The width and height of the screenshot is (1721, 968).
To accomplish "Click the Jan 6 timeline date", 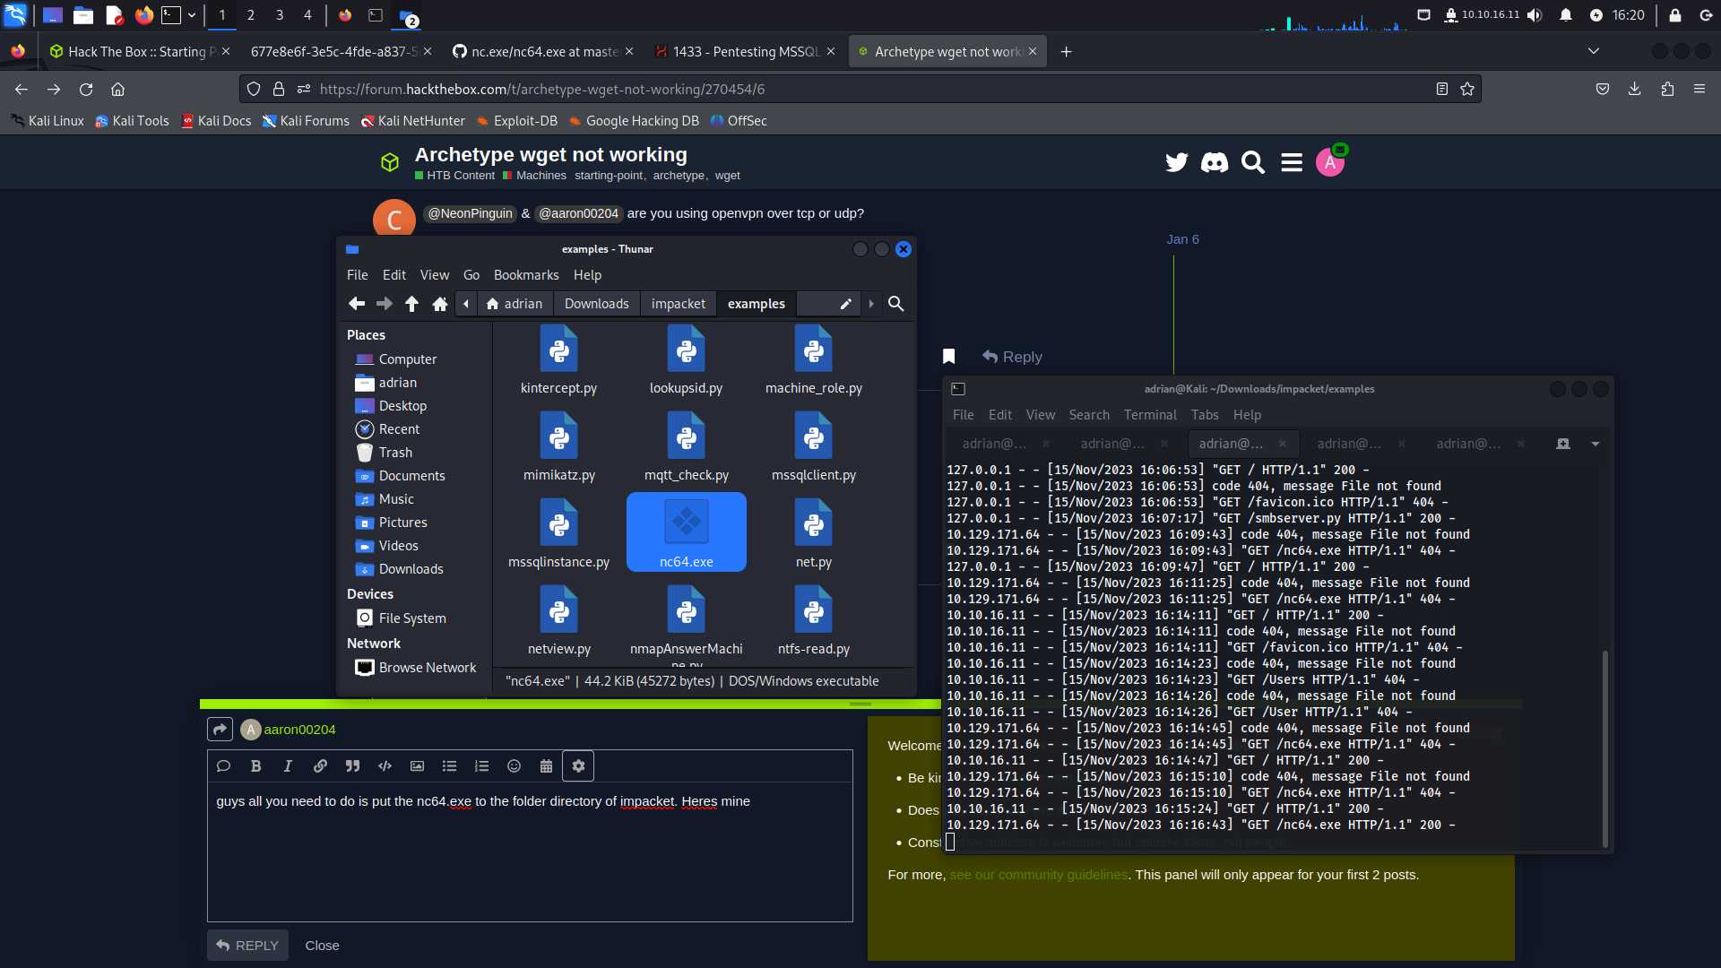I will click(x=1182, y=239).
